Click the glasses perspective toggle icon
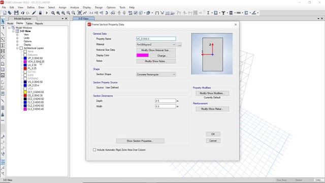Screen dimensions: 325x183 pyautogui.click(x=113, y=13)
